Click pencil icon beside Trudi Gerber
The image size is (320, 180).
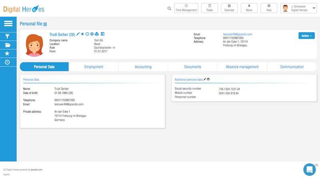pyautogui.click(x=78, y=34)
